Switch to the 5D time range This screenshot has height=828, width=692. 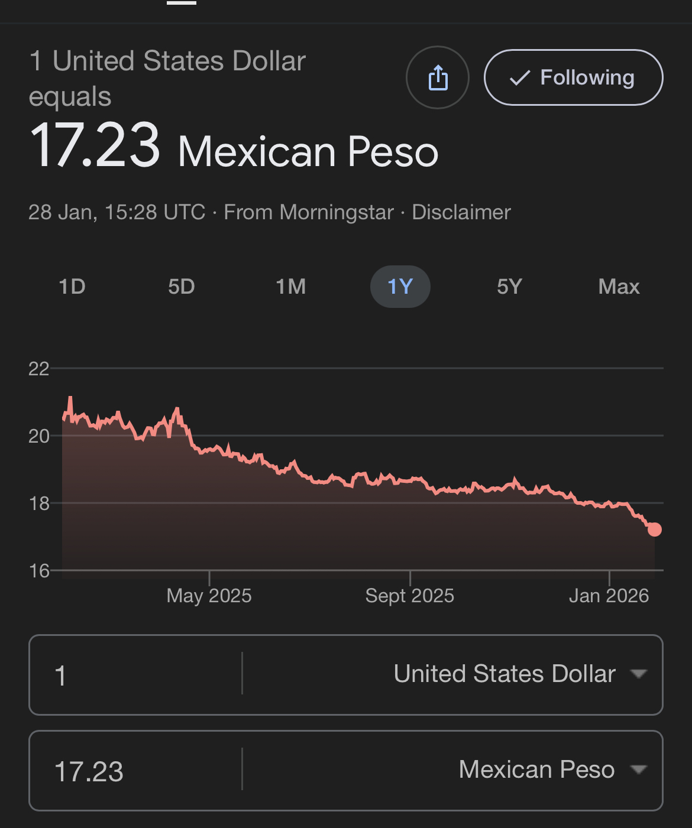[182, 287]
